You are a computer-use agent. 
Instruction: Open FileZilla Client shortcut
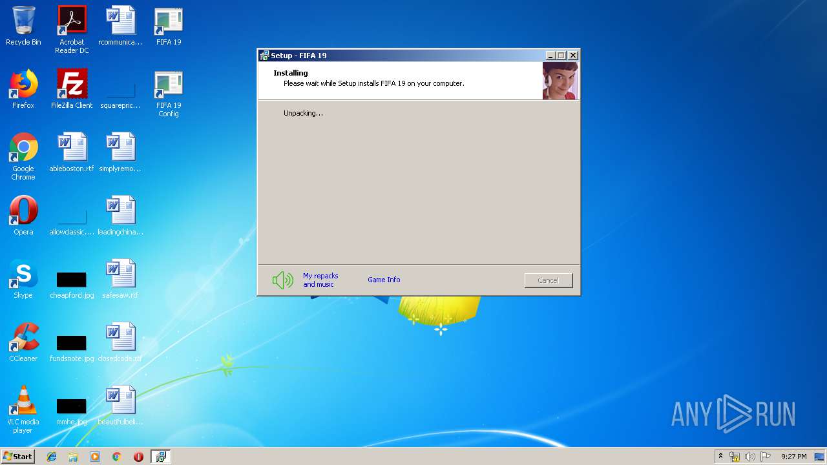(72, 90)
